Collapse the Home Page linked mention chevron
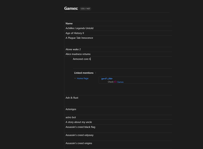The width and height of the screenshot is (203, 149). pyautogui.click(x=75, y=78)
